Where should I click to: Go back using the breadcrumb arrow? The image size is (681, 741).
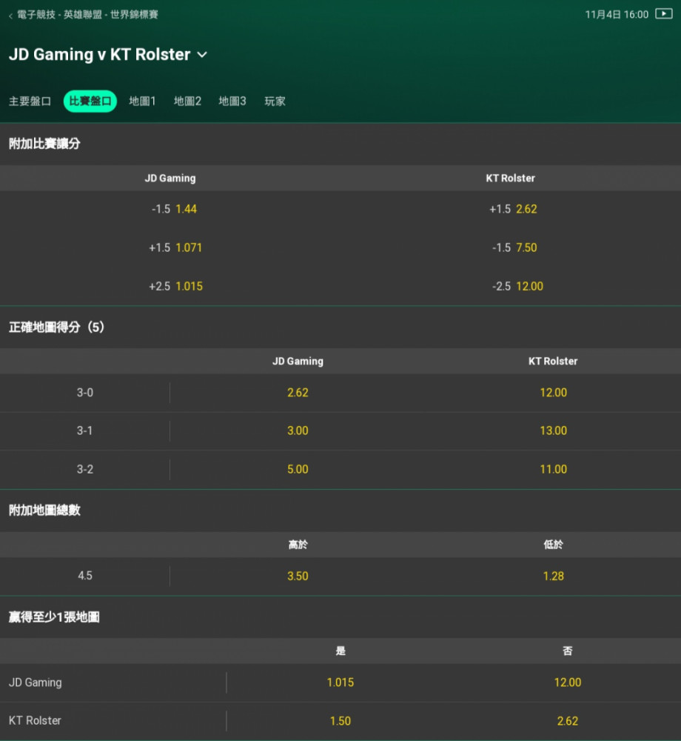(10, 16)
